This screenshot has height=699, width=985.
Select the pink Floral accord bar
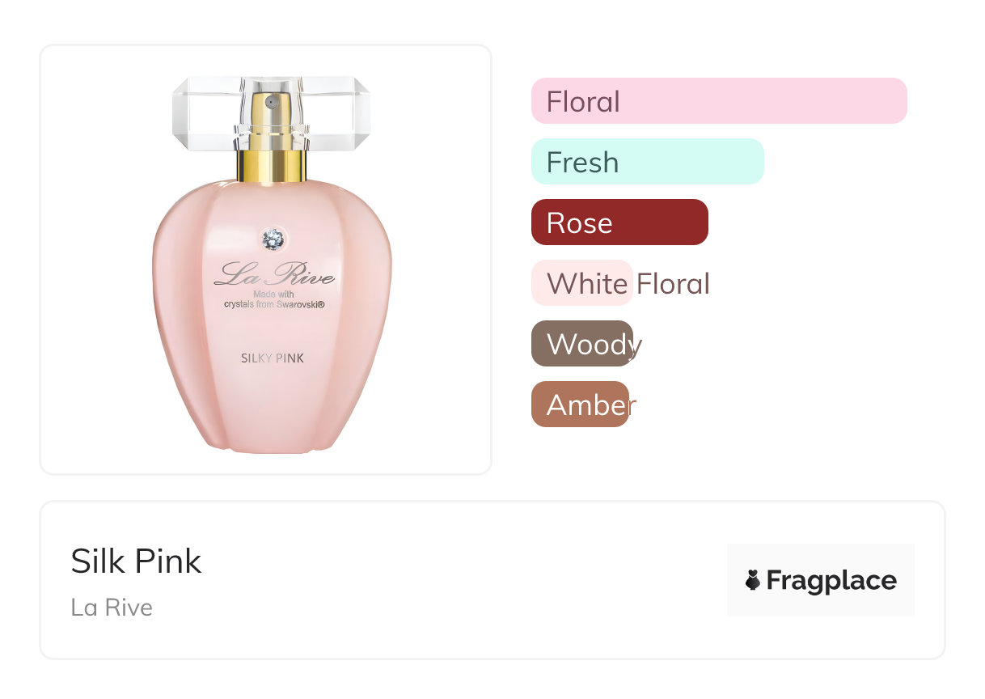click(x=718, y=101)
